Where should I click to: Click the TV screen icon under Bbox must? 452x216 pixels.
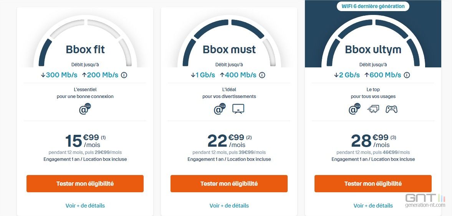238,109
